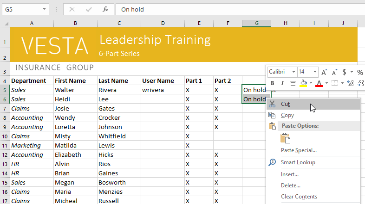Click the Insert Function fx icon
365x204 pixels.
[105, 9]
